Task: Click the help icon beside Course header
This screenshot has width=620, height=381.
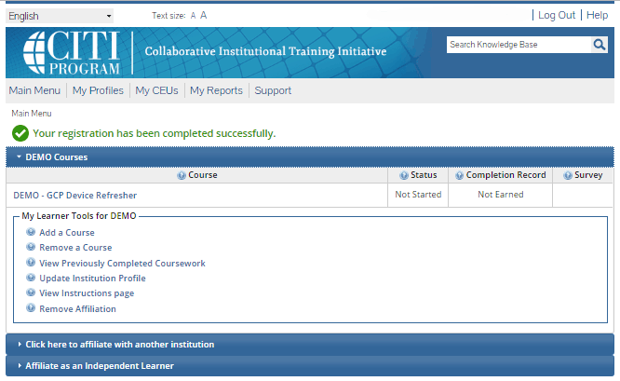Action: pyautogui.click(x=182, y=175)
